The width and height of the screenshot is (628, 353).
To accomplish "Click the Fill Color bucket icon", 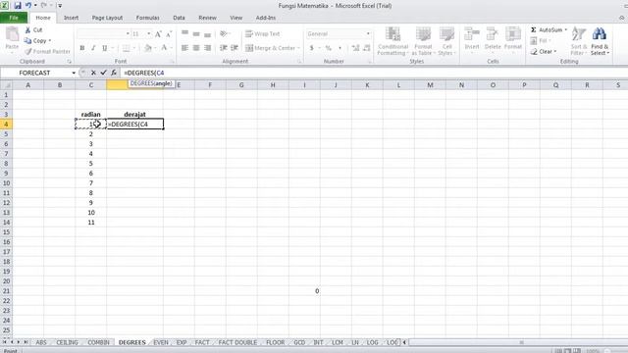I will pos(148,48).
